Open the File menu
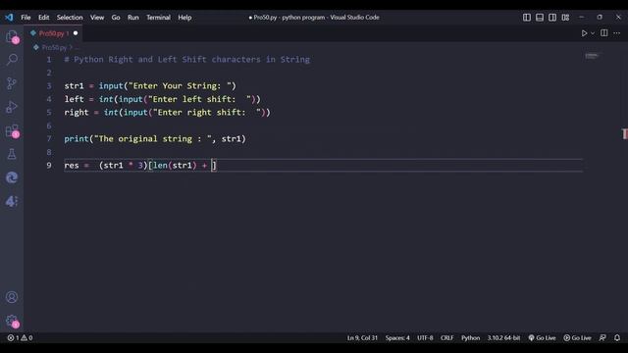The width and height of the screenshot is (628, 353). (x=26, y=18)
